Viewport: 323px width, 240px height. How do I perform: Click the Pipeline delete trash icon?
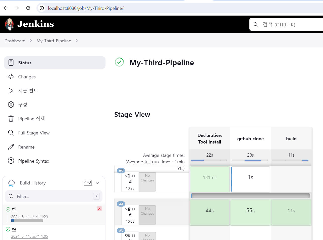[x=11, y=119]
